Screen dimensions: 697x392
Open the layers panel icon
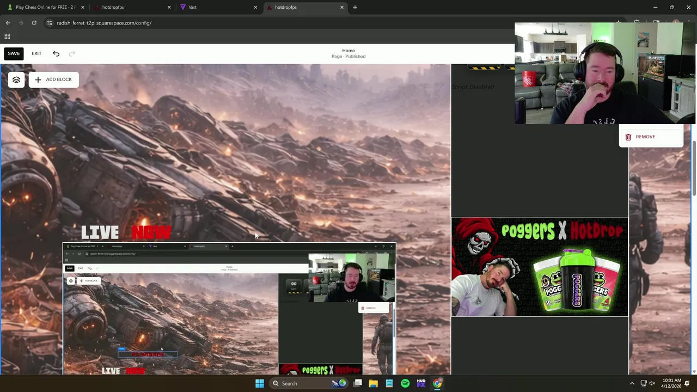pos(16,79)
